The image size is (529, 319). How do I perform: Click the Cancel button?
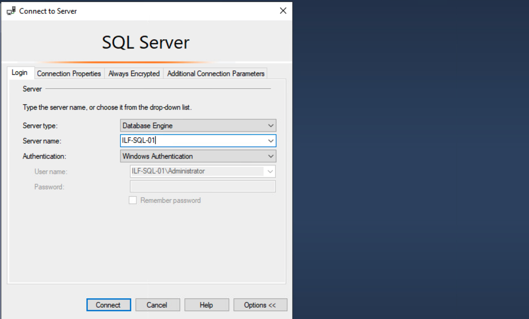[x=157, y=305]
